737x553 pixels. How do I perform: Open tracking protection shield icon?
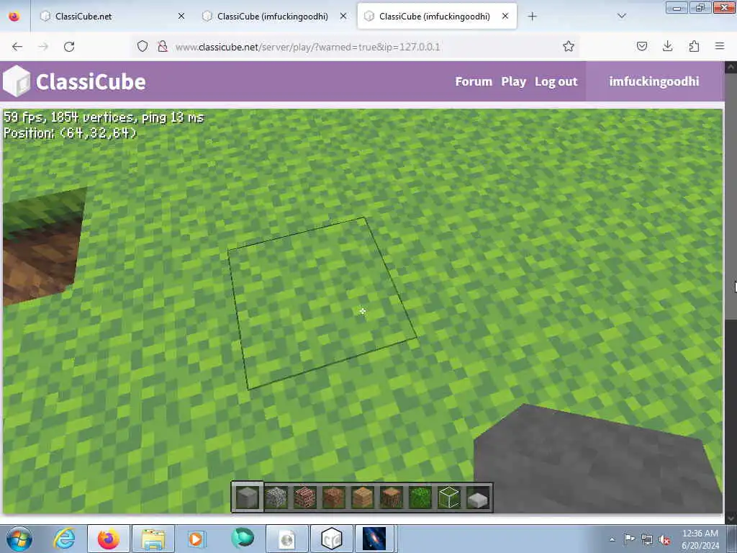point(143,46)
